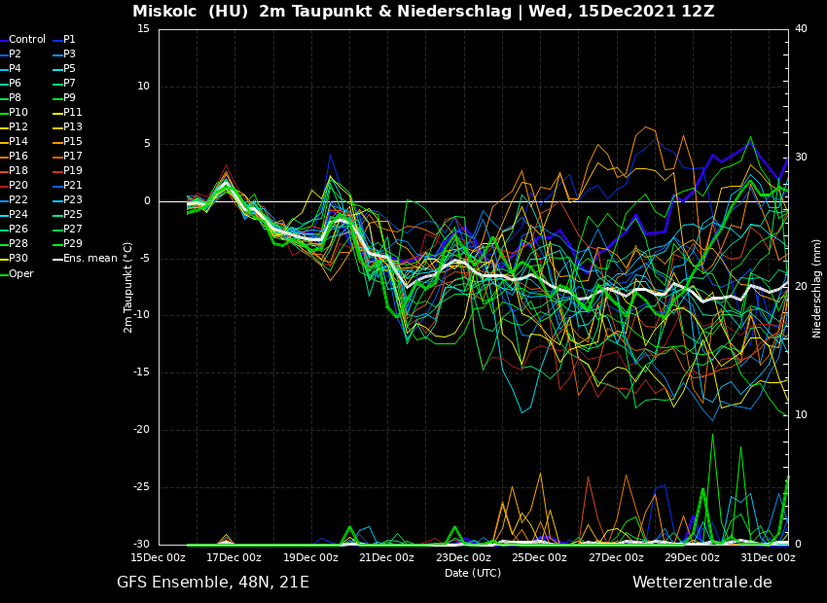Select the Ens. mean legend entry
The image size is (827, 603).
tap(90, 259)
